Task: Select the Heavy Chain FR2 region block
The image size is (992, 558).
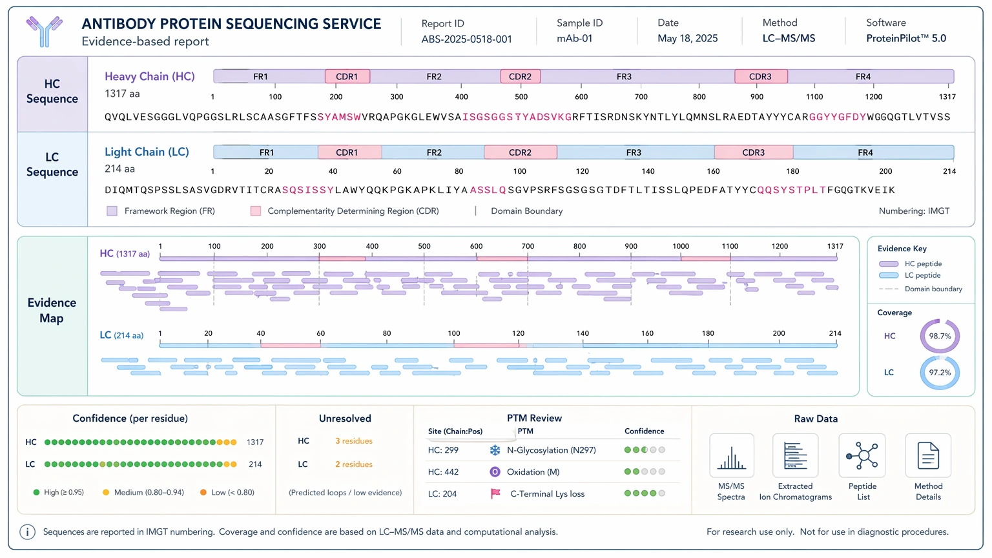Action: pos(435,76)
